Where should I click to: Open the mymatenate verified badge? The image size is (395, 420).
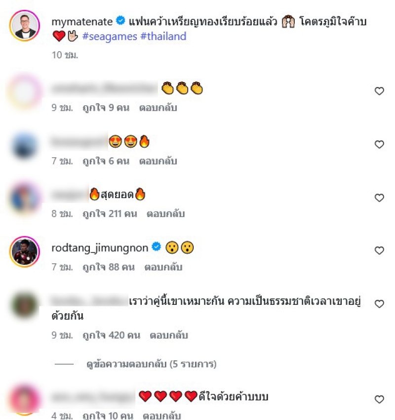[120, 21]
